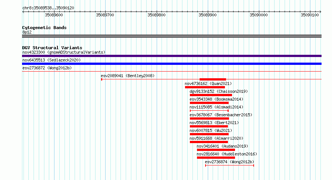
Task: Select the blue nsv6435513 variant bar
Action: [172, 64]
